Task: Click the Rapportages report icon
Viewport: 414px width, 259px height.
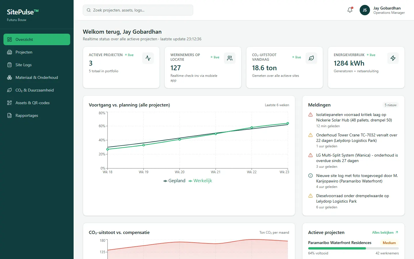Action: point(9,115)
